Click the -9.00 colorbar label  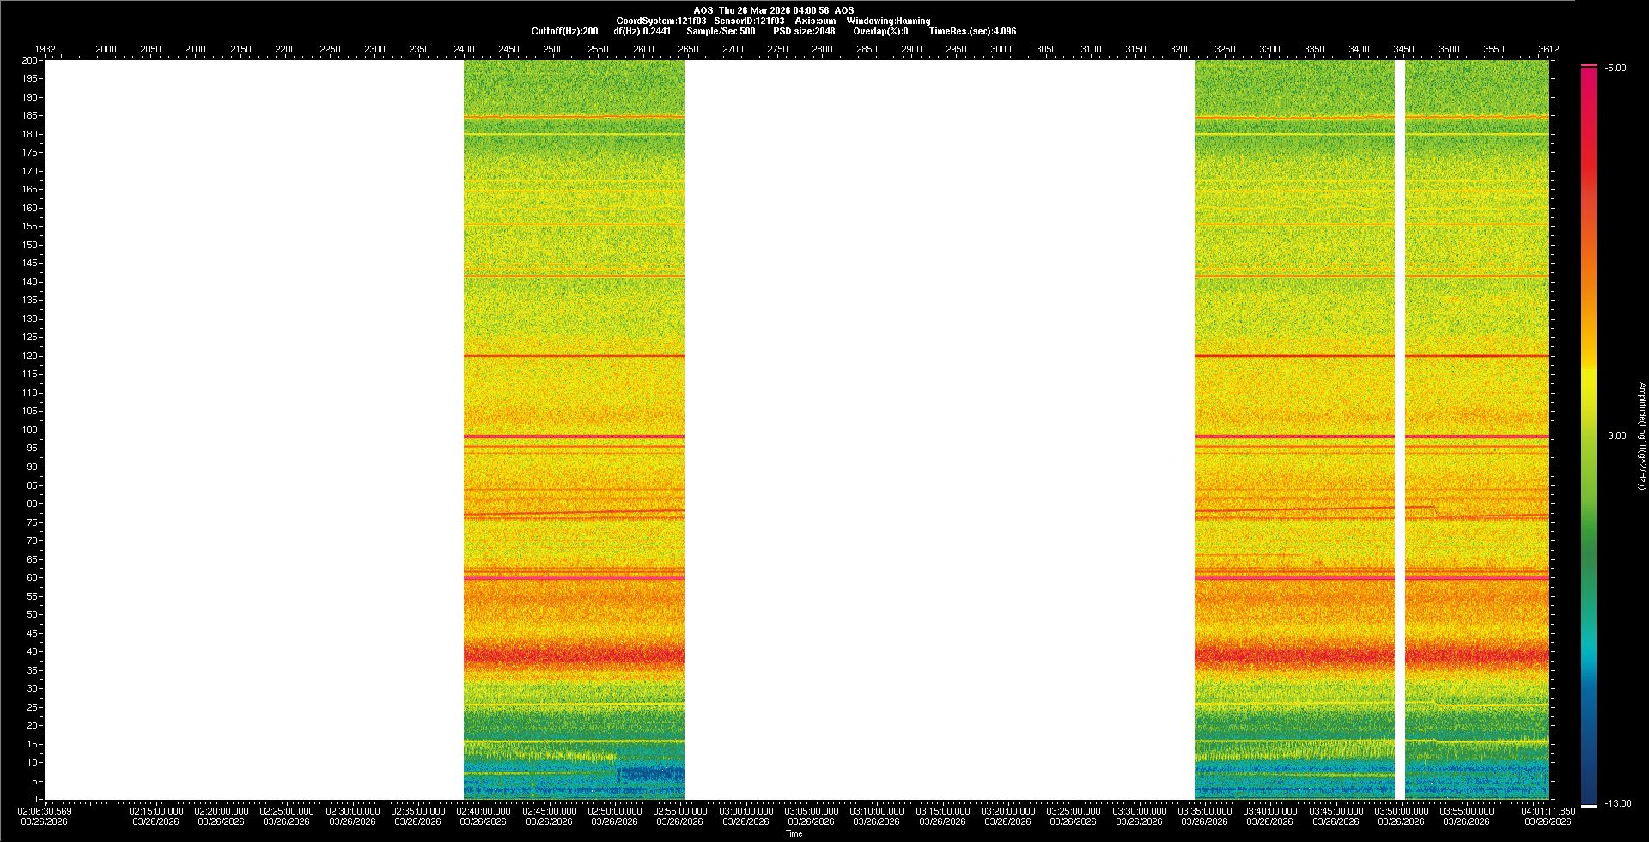point(1616,436)
